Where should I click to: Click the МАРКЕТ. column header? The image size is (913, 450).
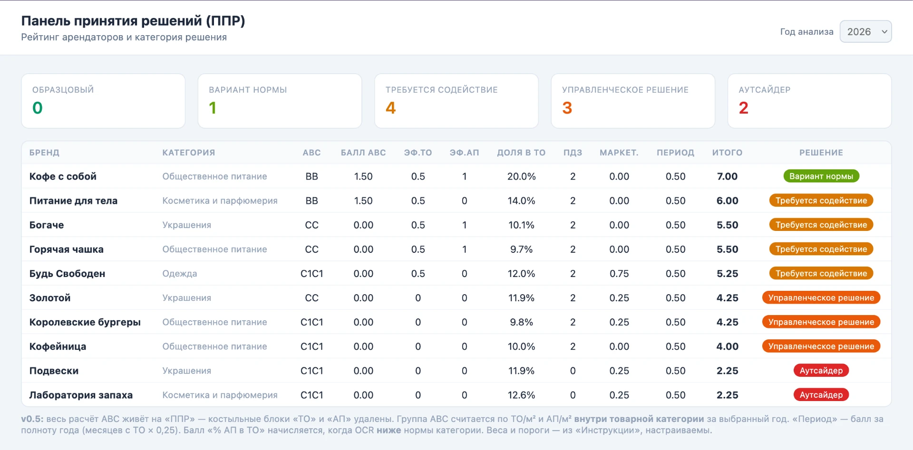click(x=619, y=153)
